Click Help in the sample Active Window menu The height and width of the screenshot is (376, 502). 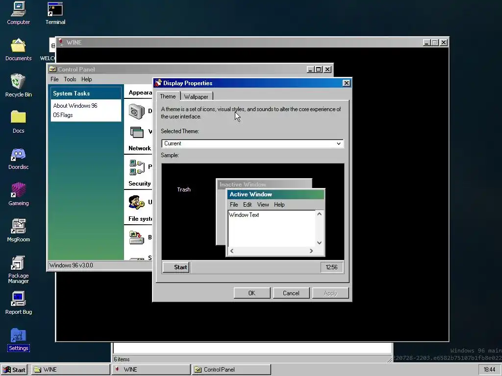pyautogui.click(x=279, y=205)
